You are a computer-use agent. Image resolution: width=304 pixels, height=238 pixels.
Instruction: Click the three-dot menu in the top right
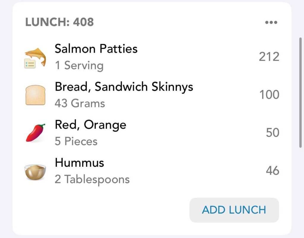(x=272, y=22)
